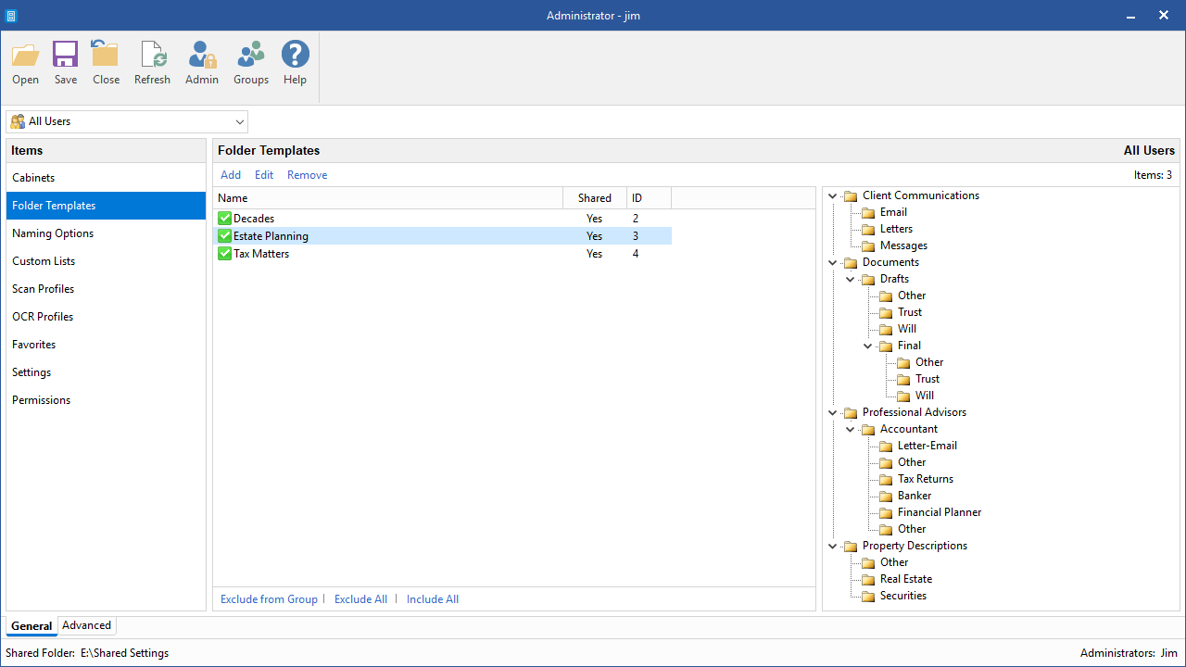Sort by the Shared column header
The image size is (1186, 667).
[595, 198]
